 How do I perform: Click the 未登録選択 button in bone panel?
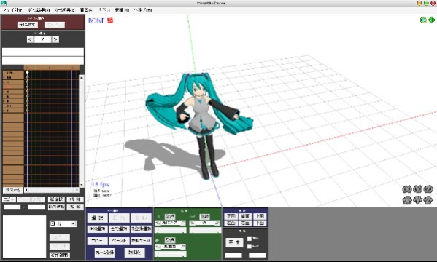pos(141,229)
